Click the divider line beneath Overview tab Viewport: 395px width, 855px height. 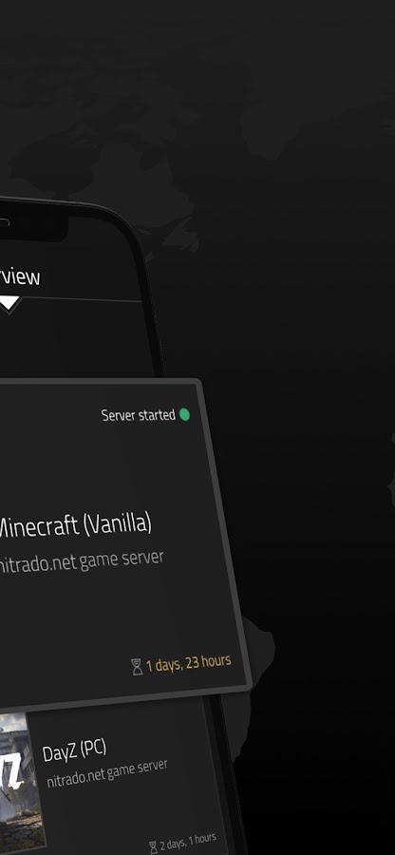[x=82, y=299]
